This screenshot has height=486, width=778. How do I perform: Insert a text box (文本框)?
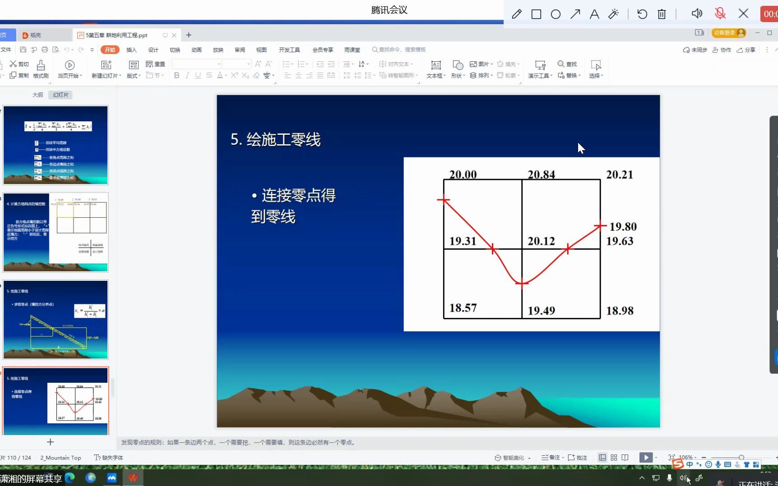pos(436,69)
